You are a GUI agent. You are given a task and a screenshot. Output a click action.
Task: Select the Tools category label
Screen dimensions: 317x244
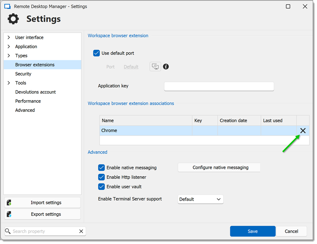[21, 83]
